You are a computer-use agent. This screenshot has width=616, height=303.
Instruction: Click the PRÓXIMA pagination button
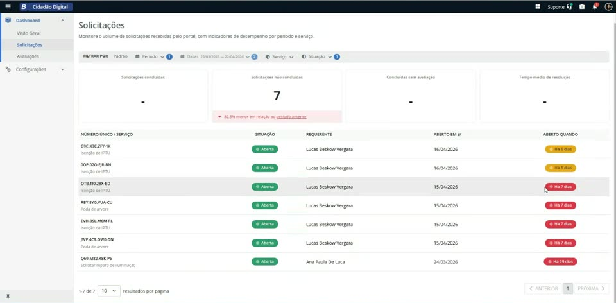591,288
